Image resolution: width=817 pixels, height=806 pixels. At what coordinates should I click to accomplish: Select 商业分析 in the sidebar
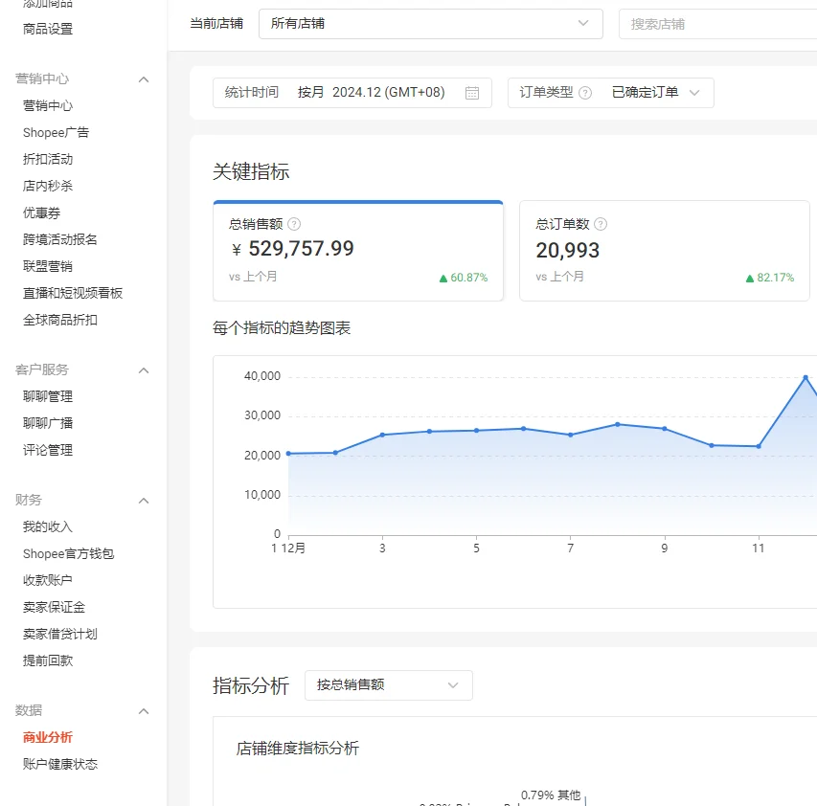[50, 737]
